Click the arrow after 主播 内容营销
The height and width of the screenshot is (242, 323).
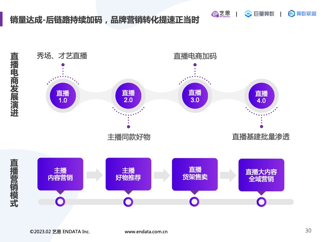[x=95, y=175]
